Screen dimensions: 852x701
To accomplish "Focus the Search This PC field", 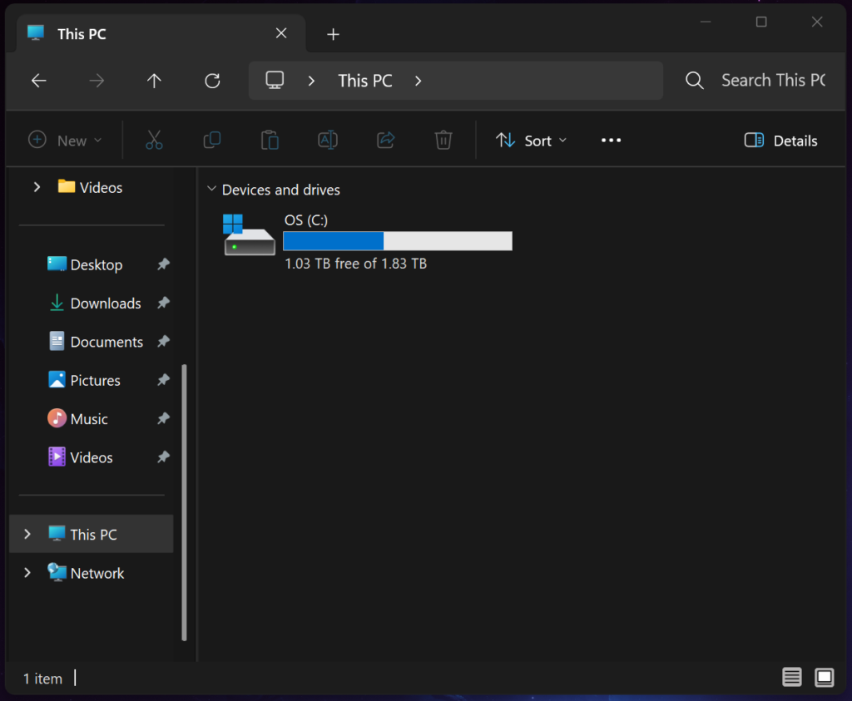I will coord(773,81).
